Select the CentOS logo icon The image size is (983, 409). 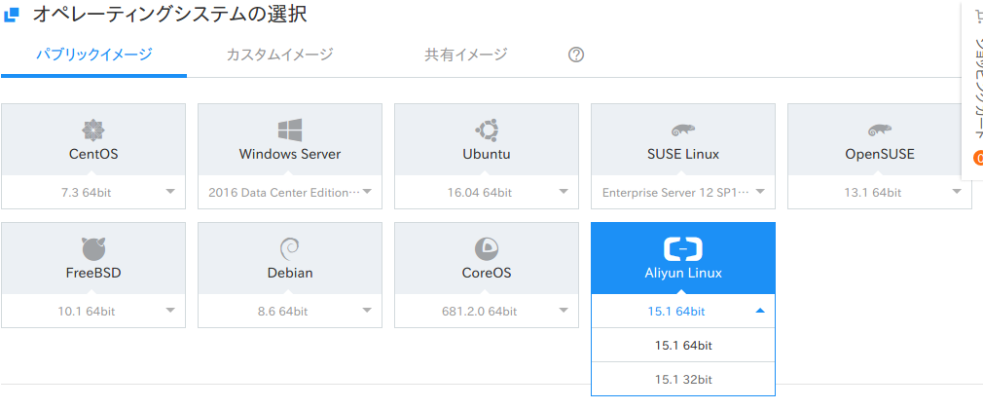coord(93,130)
